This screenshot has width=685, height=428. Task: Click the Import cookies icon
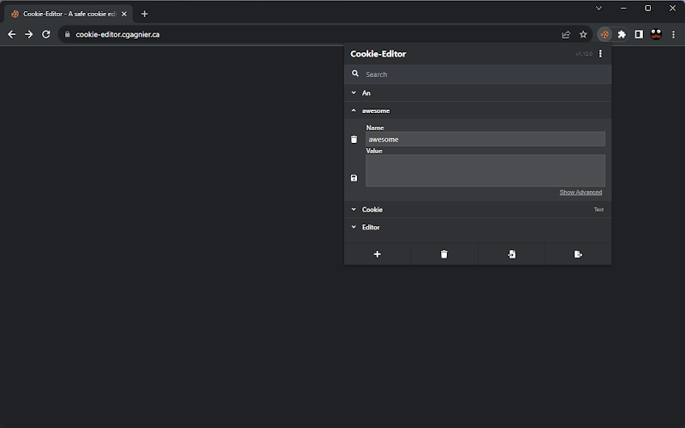[x=511, y=254]
